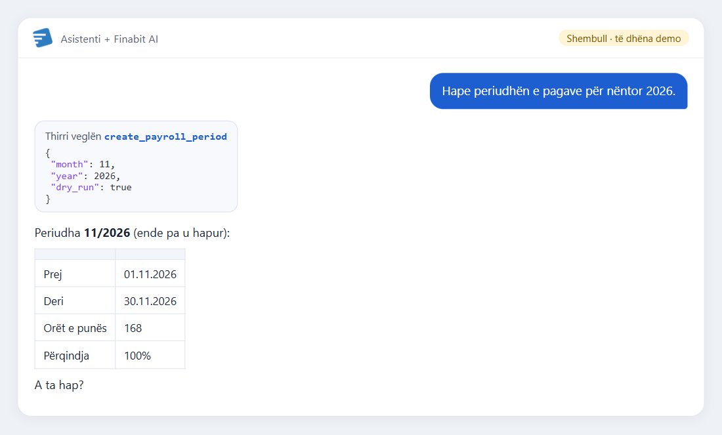Click the bold 11/2026 period text
722x435 pixels.
point(107,233)
